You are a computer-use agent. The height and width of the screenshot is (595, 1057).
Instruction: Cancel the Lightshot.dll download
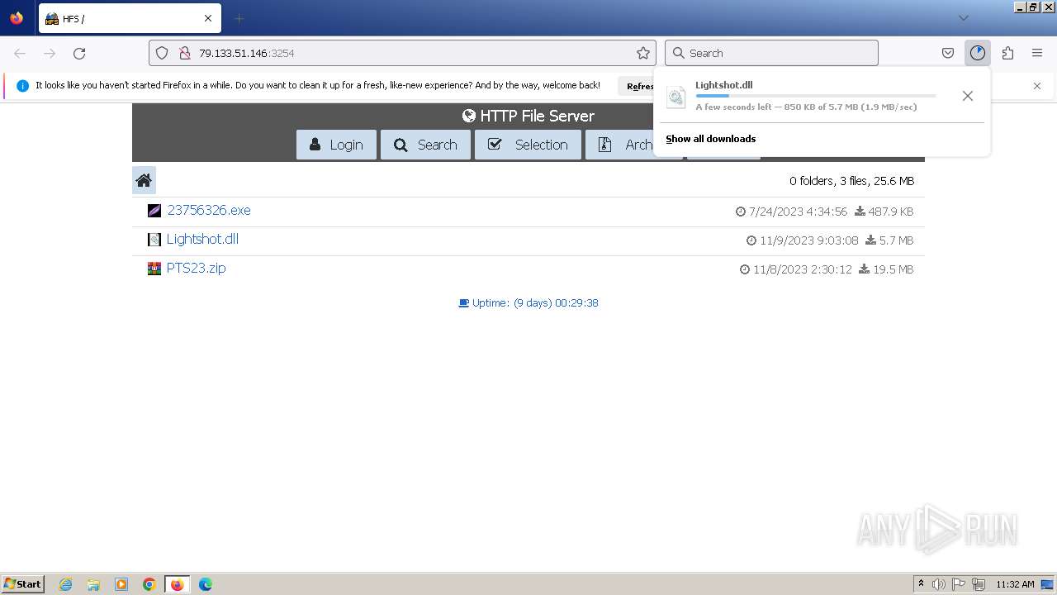pyautogui.click(x=968, y=96)
